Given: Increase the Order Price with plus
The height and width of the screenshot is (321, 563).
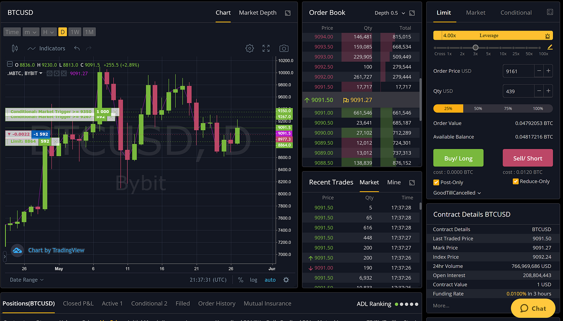Looking at the screenshot, I should (x=549, y=71).
